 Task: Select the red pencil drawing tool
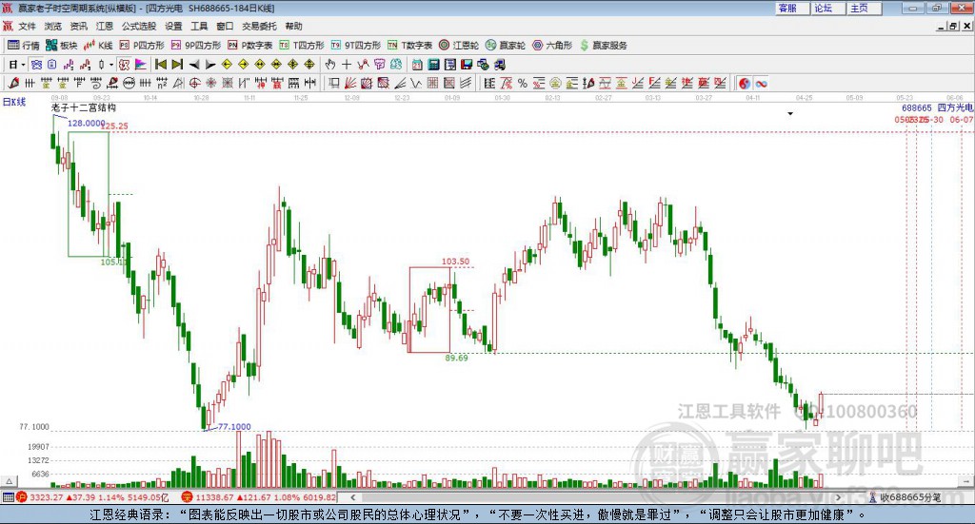point(13,83)
